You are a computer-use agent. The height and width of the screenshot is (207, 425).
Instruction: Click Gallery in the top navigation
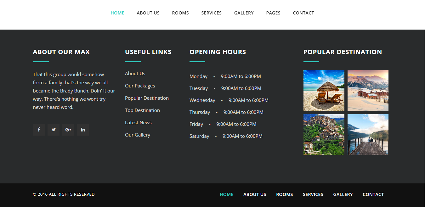(244, 13)
